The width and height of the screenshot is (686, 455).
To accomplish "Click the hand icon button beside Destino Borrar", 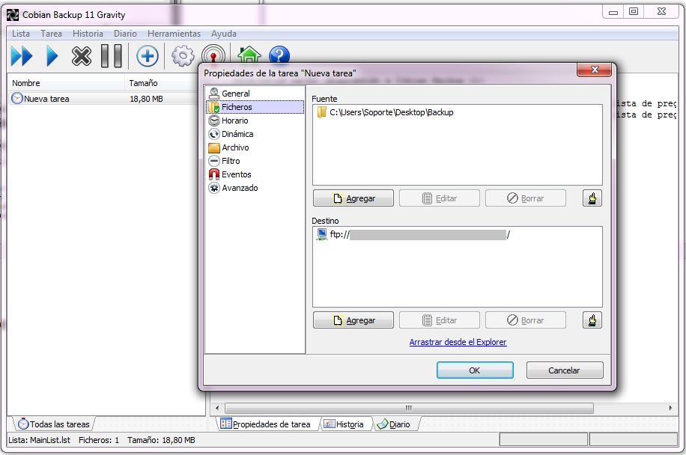I will pos(592,320).
